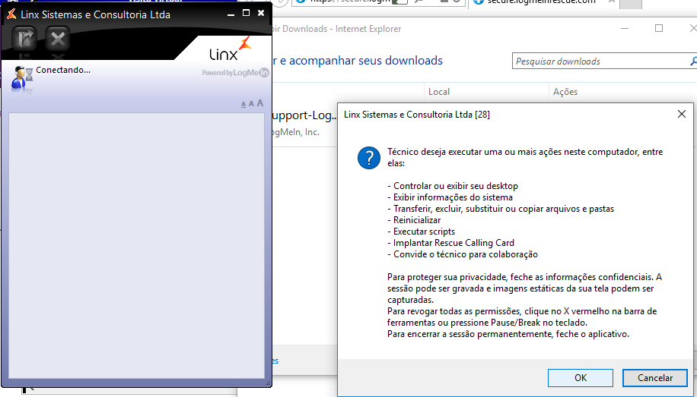
Task: Click the Ações column header
Action: click(565, 92)
